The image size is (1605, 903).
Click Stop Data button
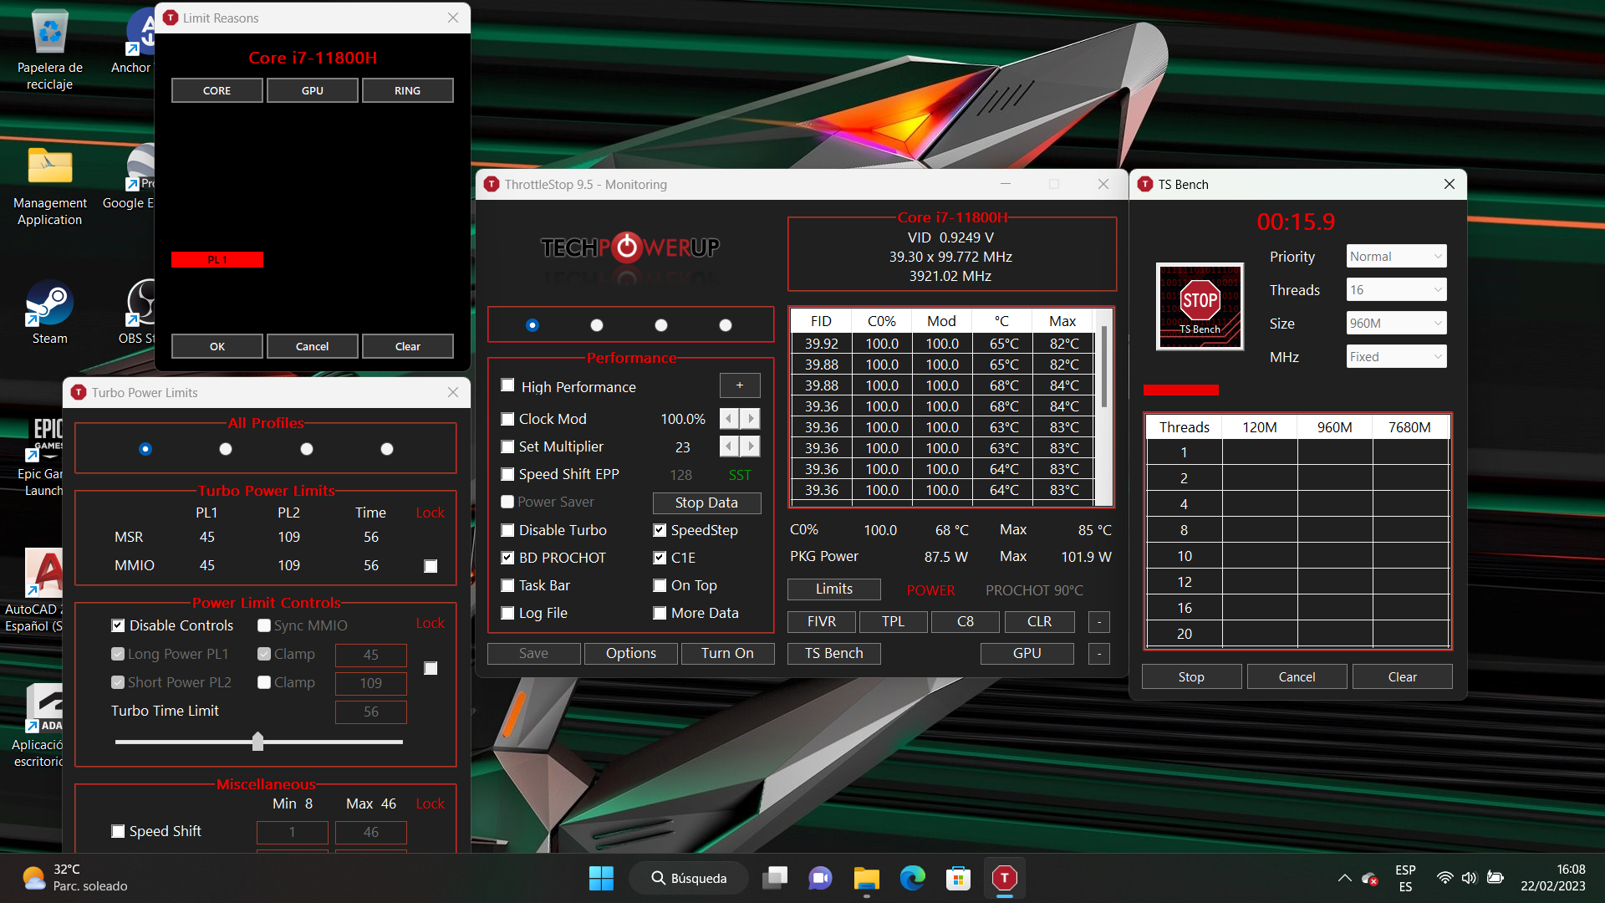706,503
